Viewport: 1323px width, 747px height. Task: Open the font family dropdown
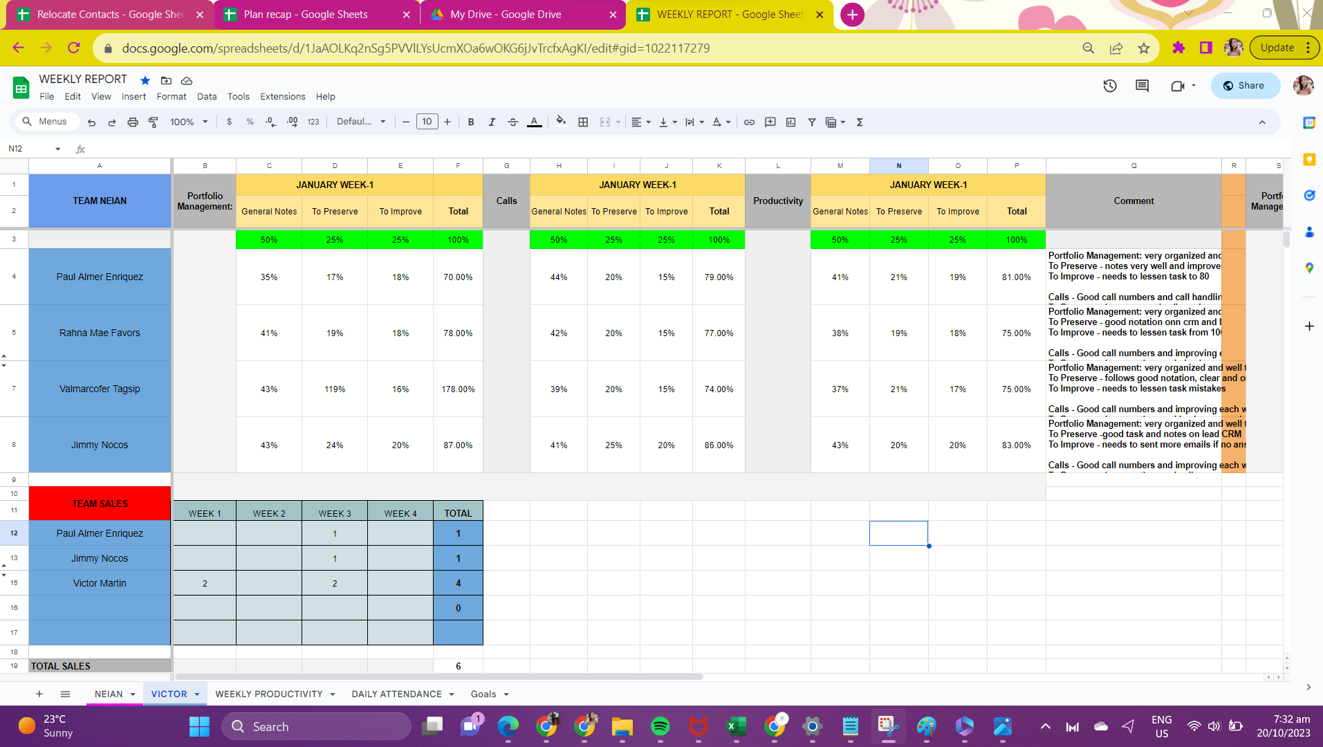(x=361, y=122)
